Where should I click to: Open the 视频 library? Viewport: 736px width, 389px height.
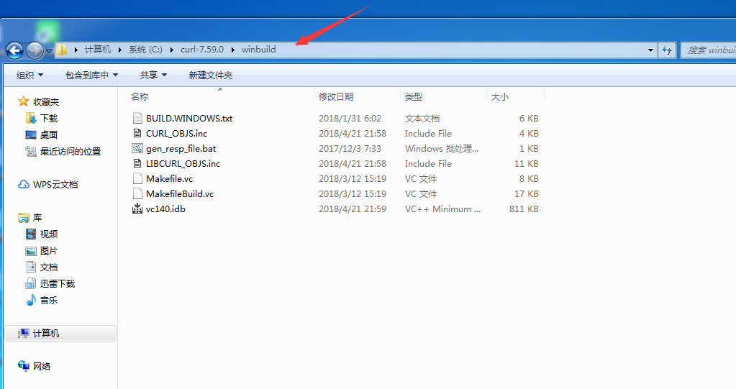tap(49, 234)
